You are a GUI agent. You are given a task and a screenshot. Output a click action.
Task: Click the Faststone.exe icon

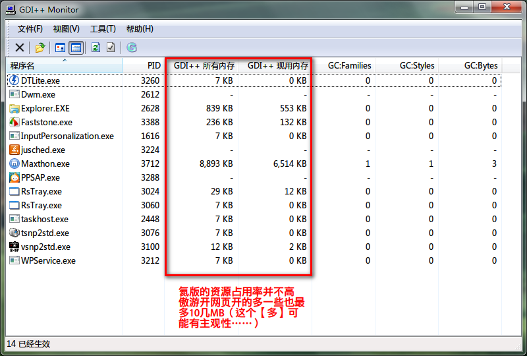click(x=14, y=122)
